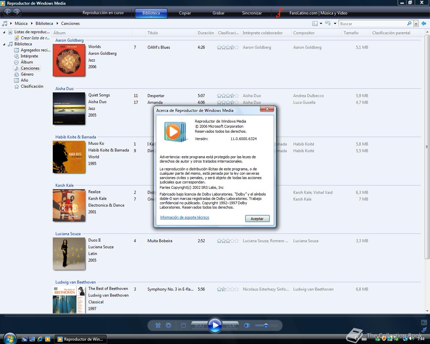Screen dimensions: 430x344
Task: Click the Worlds album cover thumbnail
Action: pyautogui.click(x=69, y=60)
